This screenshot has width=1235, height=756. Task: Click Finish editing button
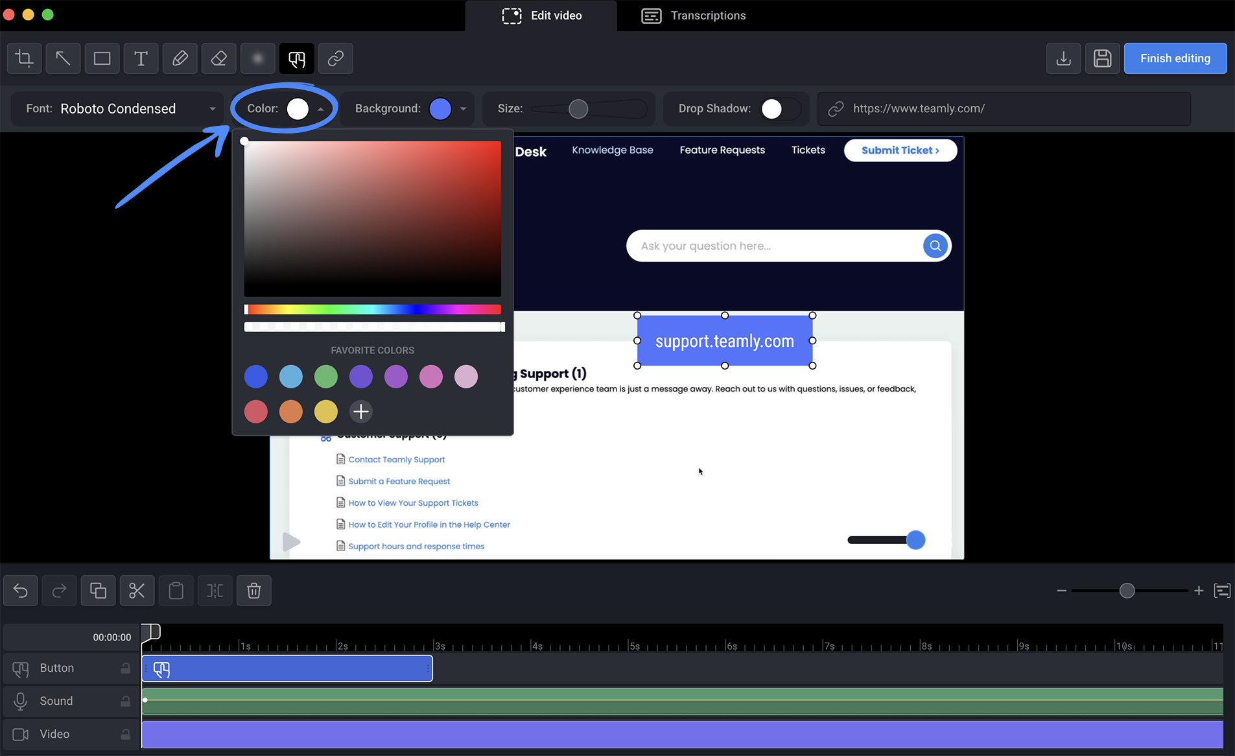click(x=1175, y=58)
